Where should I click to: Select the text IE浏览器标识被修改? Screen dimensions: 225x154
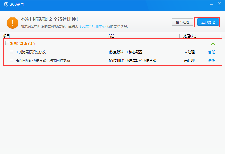coord(30,52)
